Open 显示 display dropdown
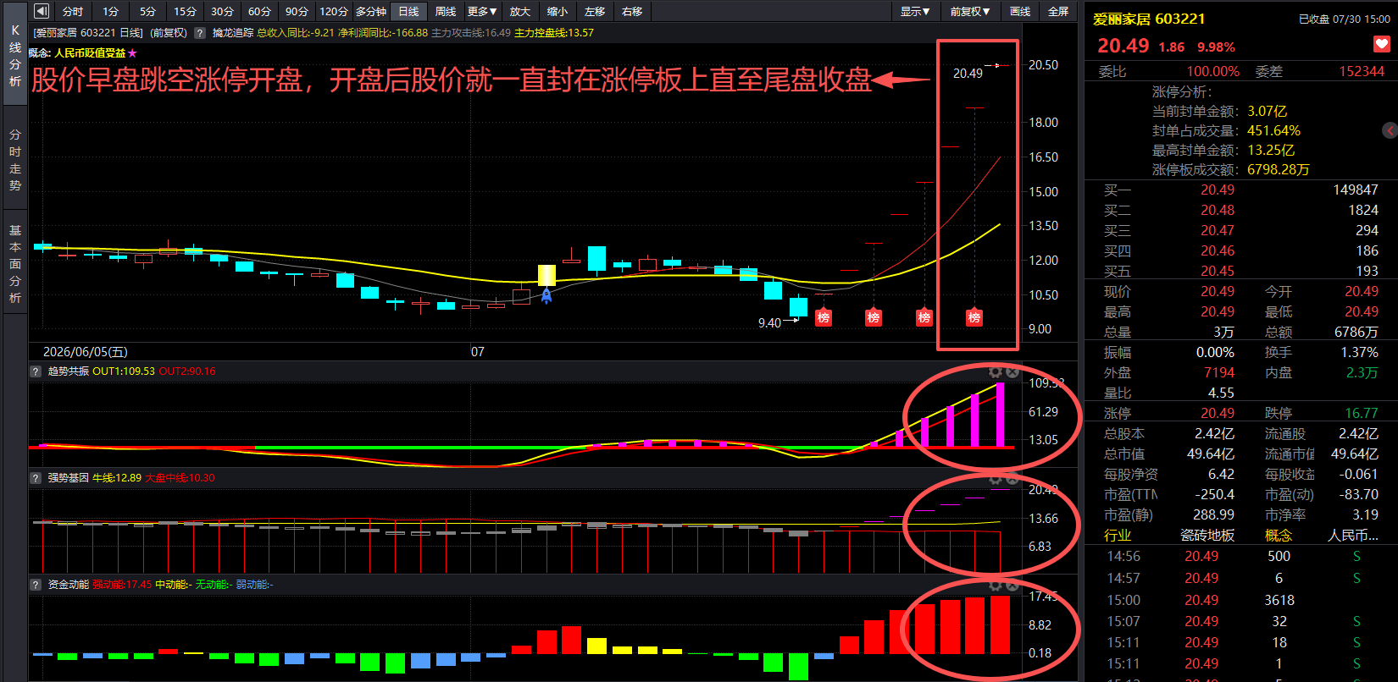 click(x=915, y=11)
